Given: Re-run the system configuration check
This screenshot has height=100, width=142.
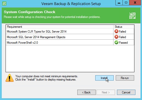Looking at the screenshot, I should 125,78.
